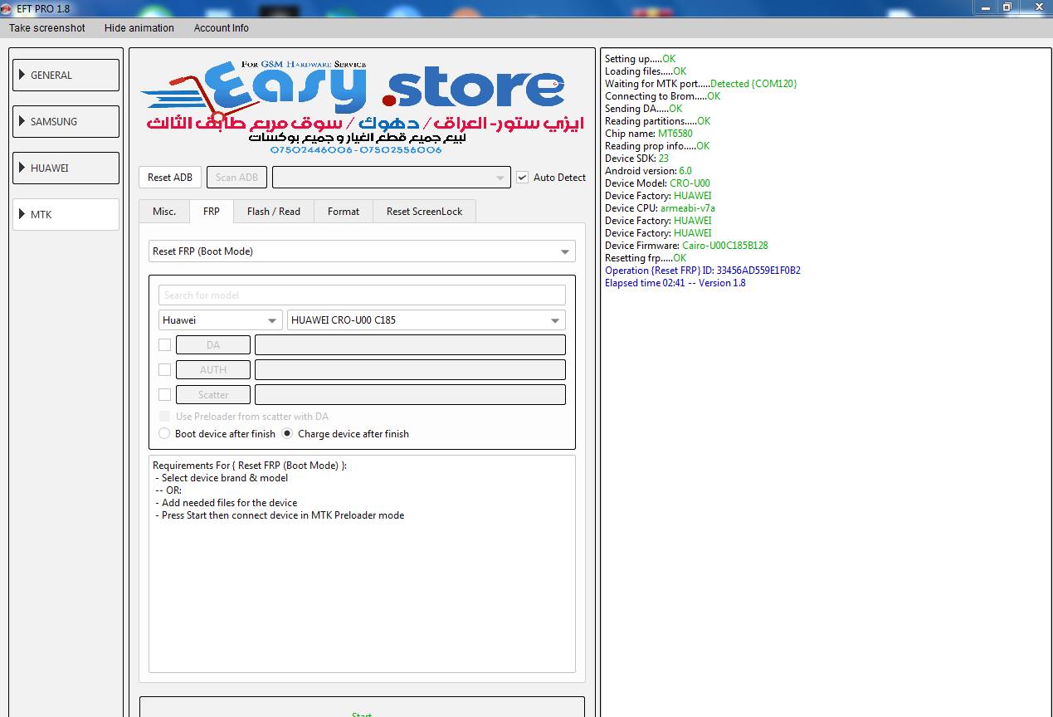Open the MTK section arrow

click(x=22, y=214)
